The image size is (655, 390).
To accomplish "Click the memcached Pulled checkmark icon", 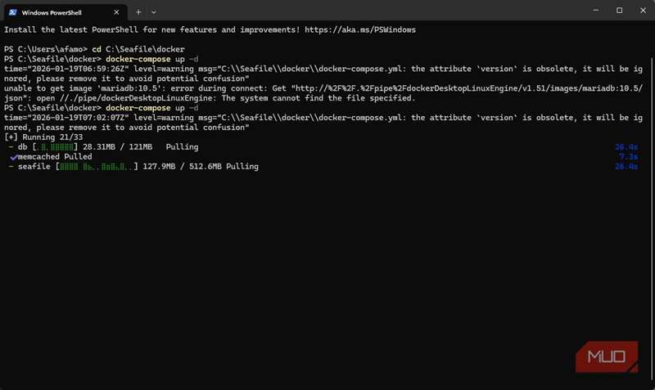I will (13, 157).
